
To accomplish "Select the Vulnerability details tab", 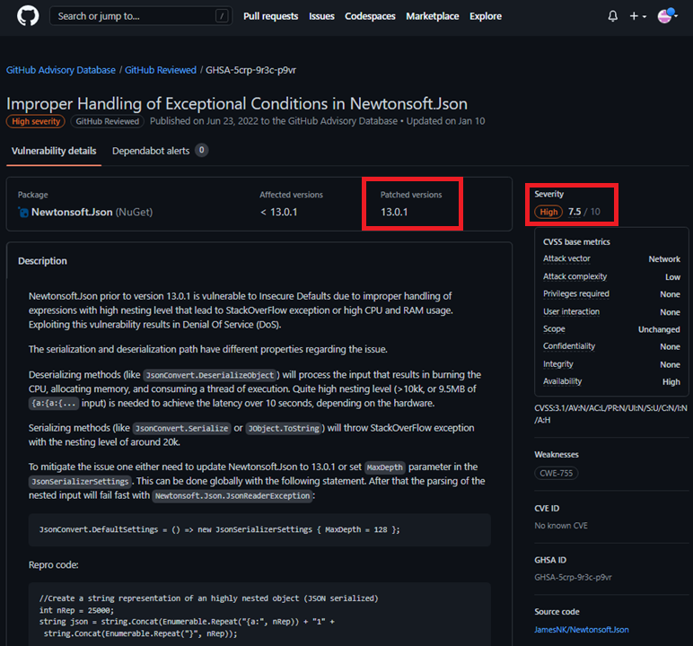I will 54,151.
